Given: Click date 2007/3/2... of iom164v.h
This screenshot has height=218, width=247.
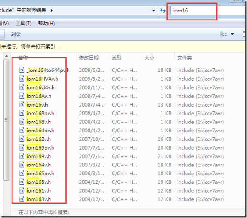Looking at the screenshot, I should (x=92, y=165).
